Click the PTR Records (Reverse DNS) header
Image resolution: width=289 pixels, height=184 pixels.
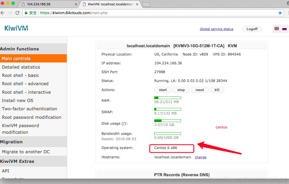(182, 175)
